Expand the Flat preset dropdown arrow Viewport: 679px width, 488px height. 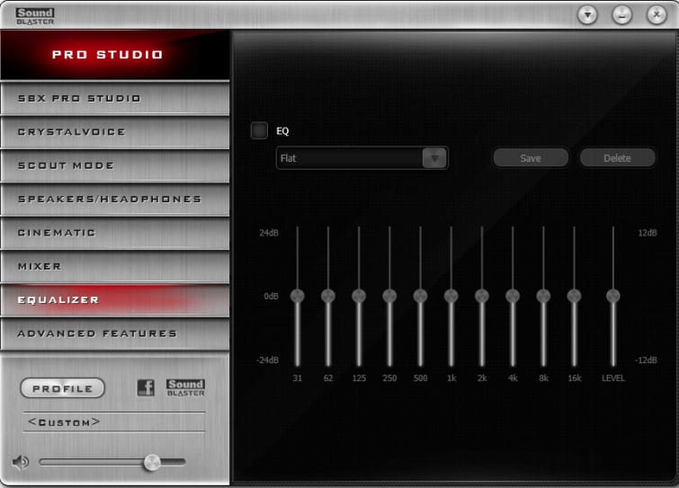point(434,158)
